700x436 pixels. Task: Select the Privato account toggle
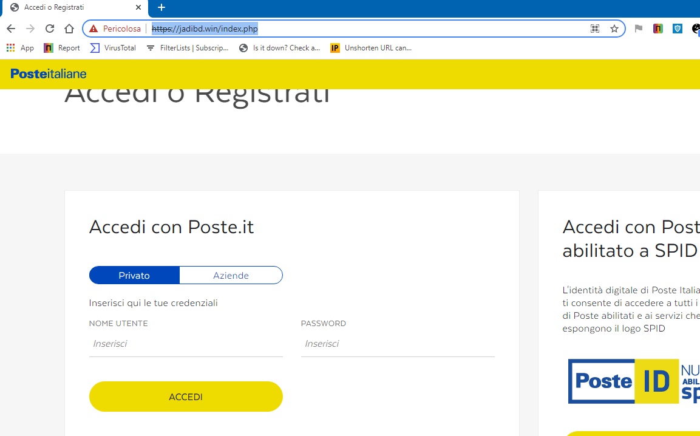134,275
